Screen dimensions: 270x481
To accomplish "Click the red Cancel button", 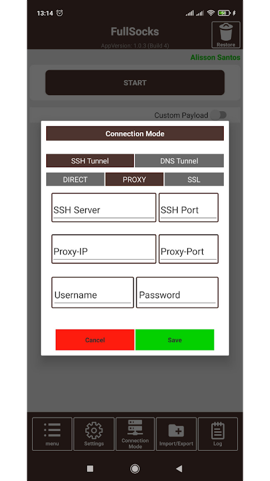I will coord(95,340).
